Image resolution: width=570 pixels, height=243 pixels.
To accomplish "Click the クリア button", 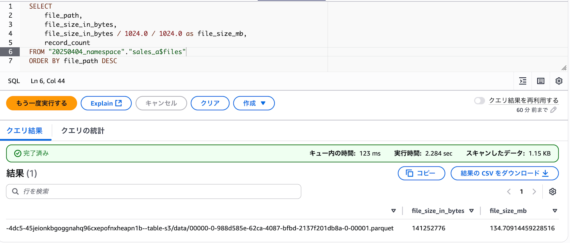I will pos(210,103).
